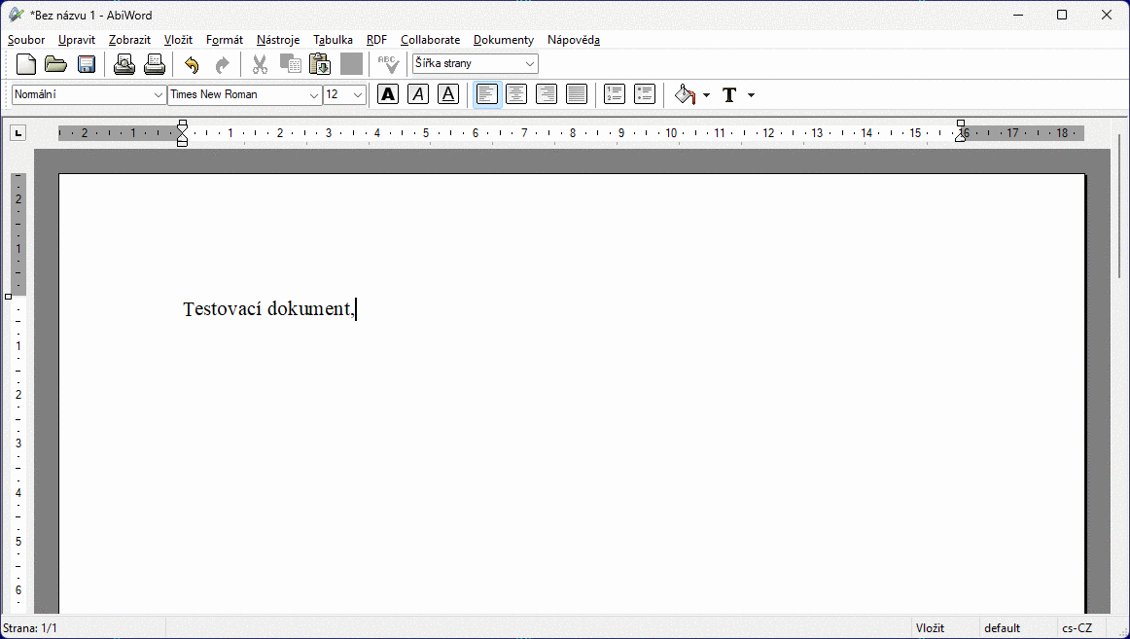The height and width of the screenshot is (639, 1130).
Task: Open the Upravit menu
Action: 77,40
